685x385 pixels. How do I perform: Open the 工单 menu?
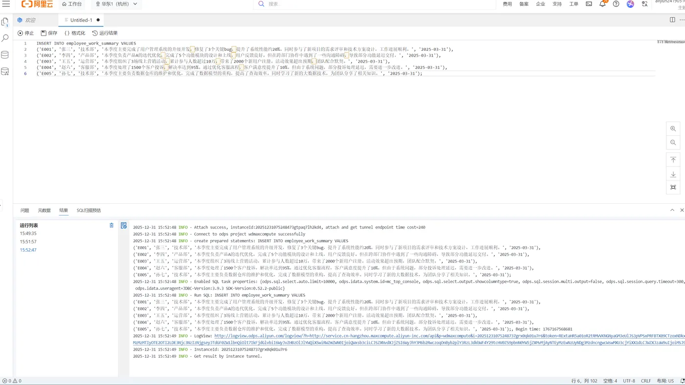[574, 4]
